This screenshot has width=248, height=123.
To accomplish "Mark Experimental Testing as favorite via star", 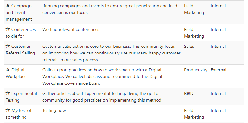I will pos(8,93).
